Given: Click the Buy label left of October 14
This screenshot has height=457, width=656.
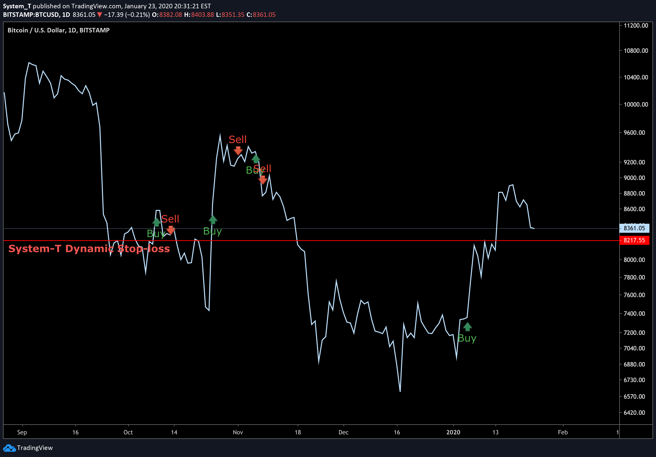Looking at the screenshot, I should pyautogui.click(x=156, y=234).
